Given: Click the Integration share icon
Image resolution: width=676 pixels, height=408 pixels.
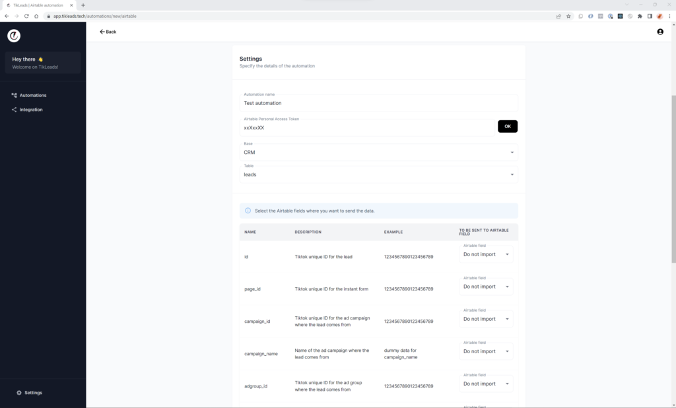Looking at the screenshot, I should (x=14, y=109).
